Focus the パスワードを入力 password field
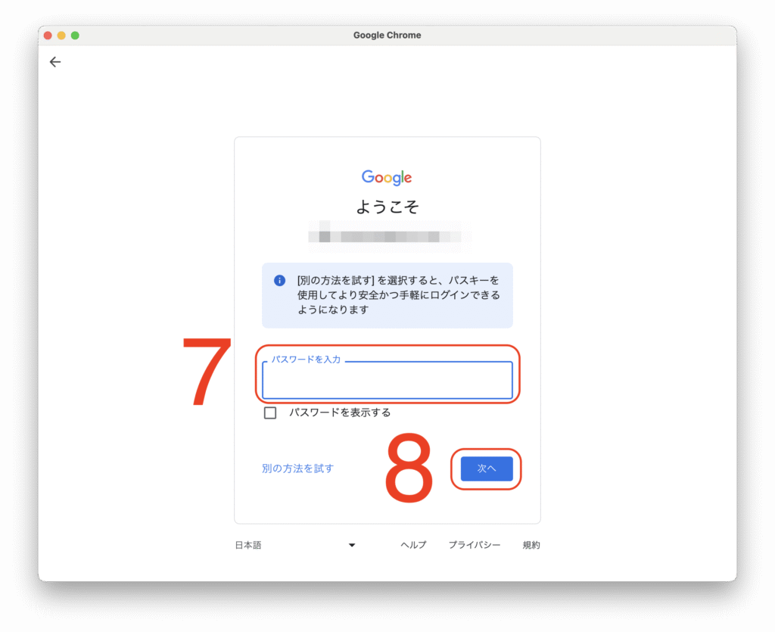 (x=387, y=379)
